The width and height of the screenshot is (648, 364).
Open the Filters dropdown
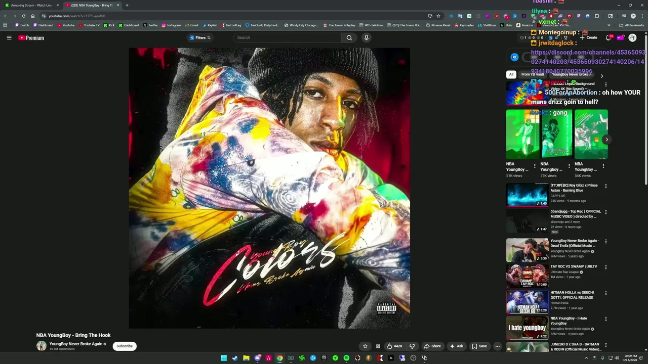(x=200, y=37)
